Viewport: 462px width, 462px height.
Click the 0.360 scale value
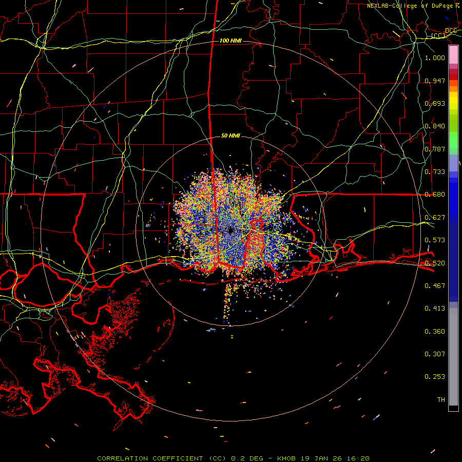coord(435,332)
